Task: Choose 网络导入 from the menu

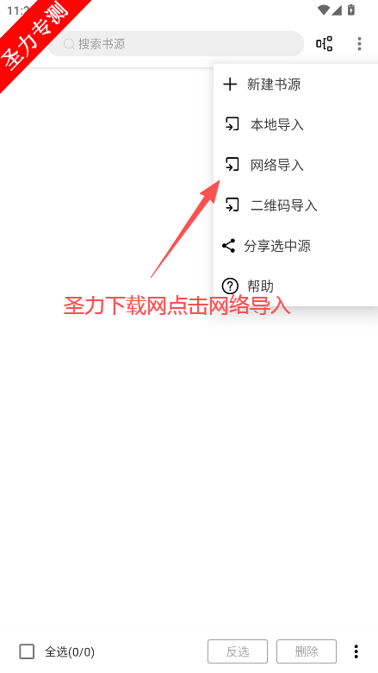Action: [296, 165]
